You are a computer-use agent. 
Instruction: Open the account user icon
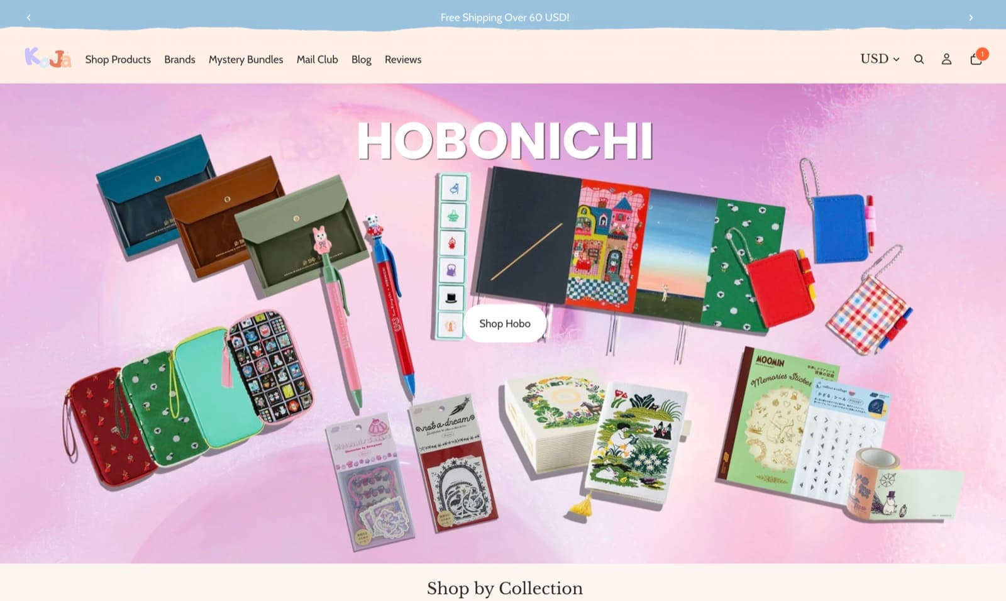tap(946, 59)
